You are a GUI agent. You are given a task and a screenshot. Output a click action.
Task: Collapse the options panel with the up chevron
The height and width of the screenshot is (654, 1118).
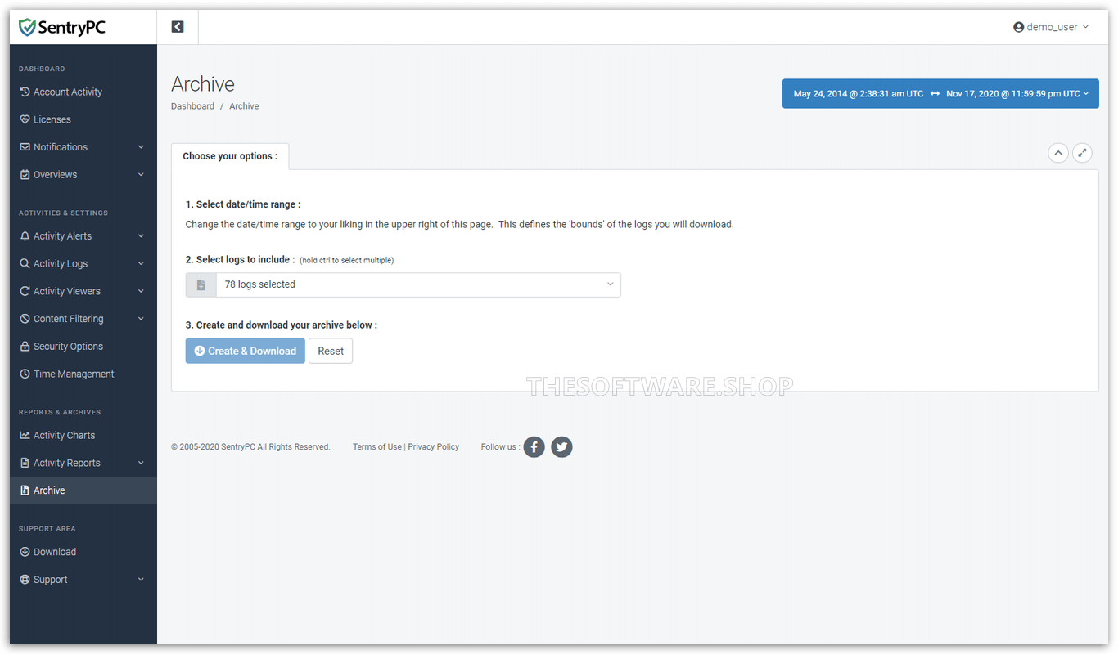click(x=1058, y=153)
